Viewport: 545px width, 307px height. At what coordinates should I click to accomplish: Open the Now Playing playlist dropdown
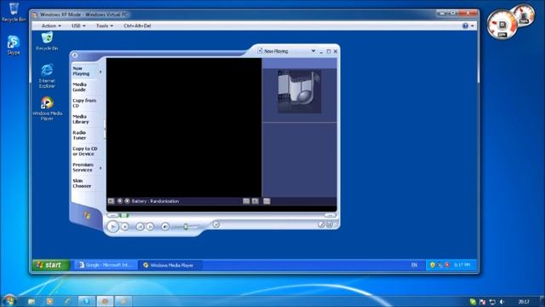coord(313,51)
